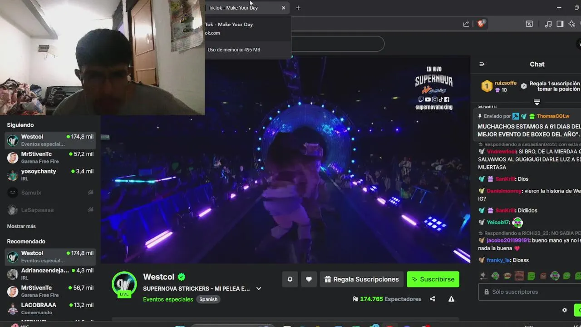Open offline Samulx channel in sidebar
The height and width of the screenshot is (327, 581).
pyautogui.click(x=50, y=193)
